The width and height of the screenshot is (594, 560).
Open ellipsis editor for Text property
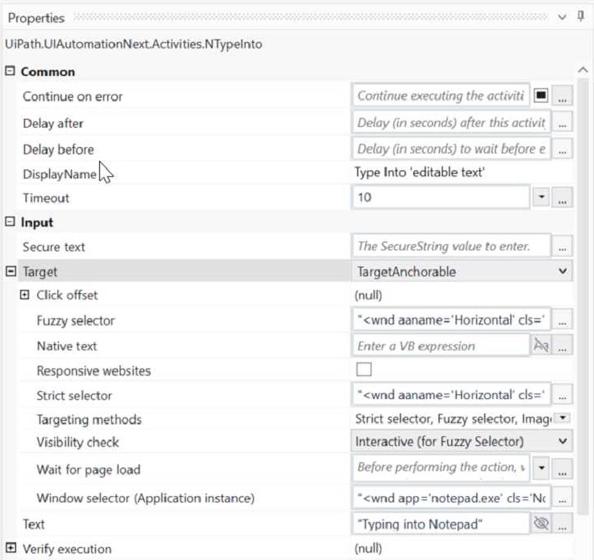562,524
